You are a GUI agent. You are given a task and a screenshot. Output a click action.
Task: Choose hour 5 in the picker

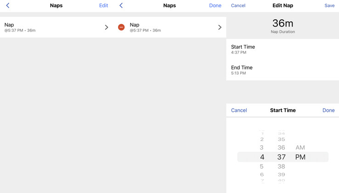[262, 166]
